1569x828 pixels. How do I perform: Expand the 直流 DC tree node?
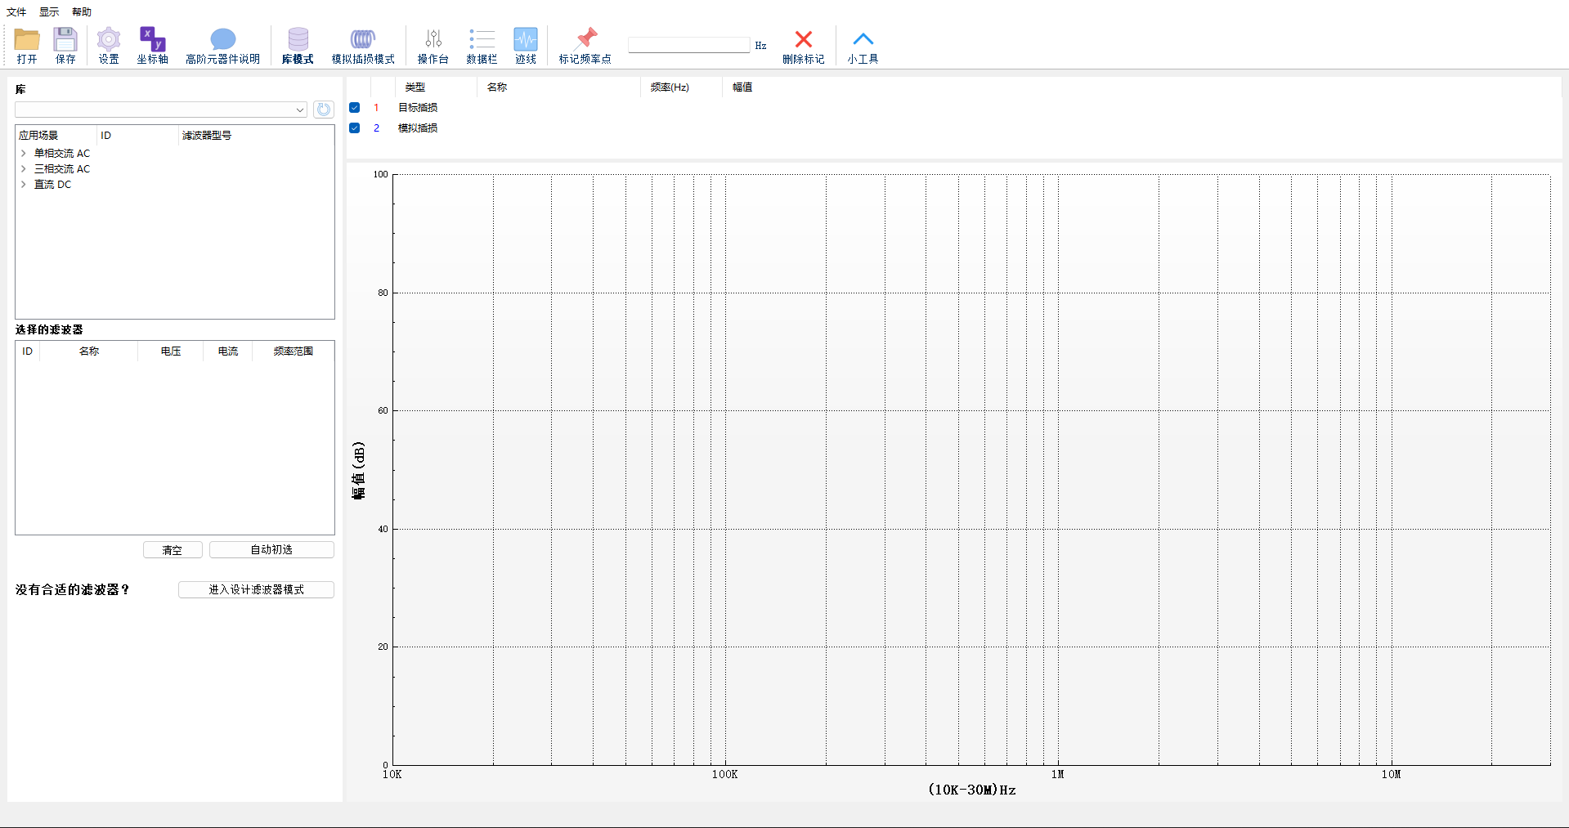[23, 185]
